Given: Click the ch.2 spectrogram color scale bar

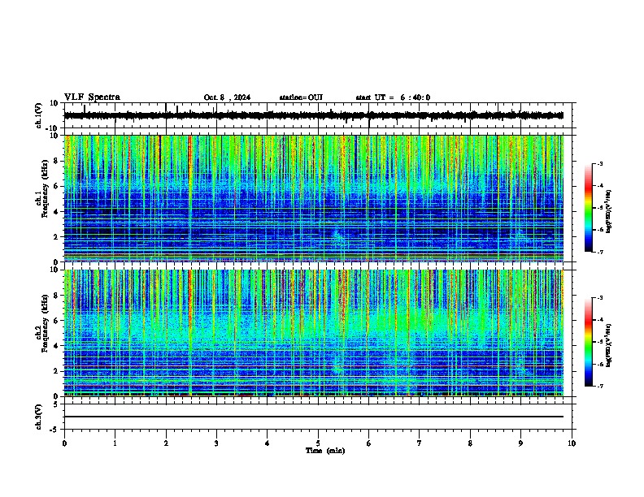Looking at the screenshot, I should click(589, 342).
